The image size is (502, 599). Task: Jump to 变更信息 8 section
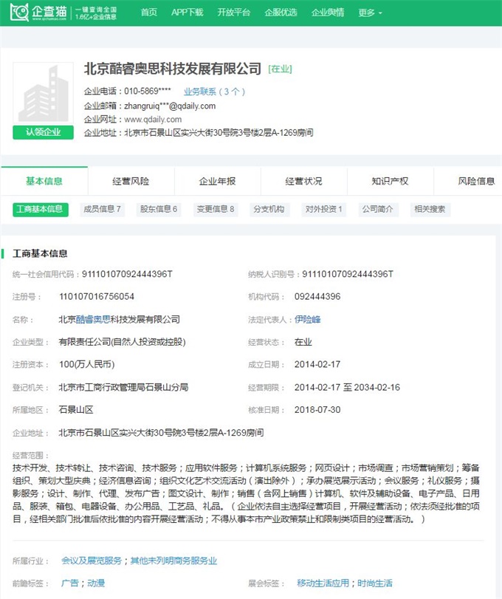216,209
